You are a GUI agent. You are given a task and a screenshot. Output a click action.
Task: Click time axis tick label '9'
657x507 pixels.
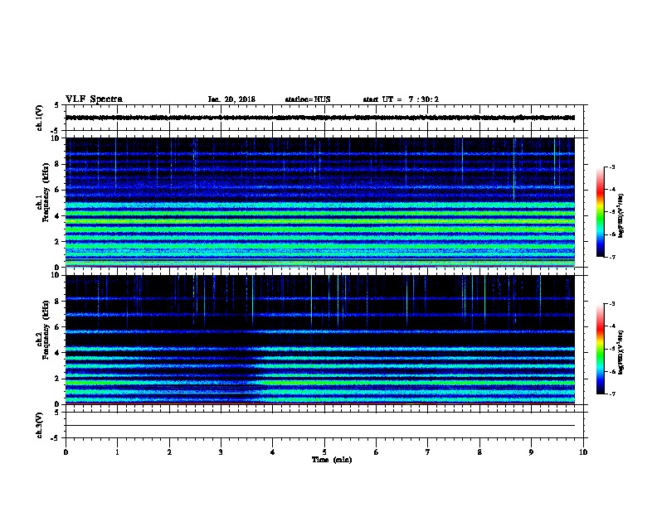[531, 452]
